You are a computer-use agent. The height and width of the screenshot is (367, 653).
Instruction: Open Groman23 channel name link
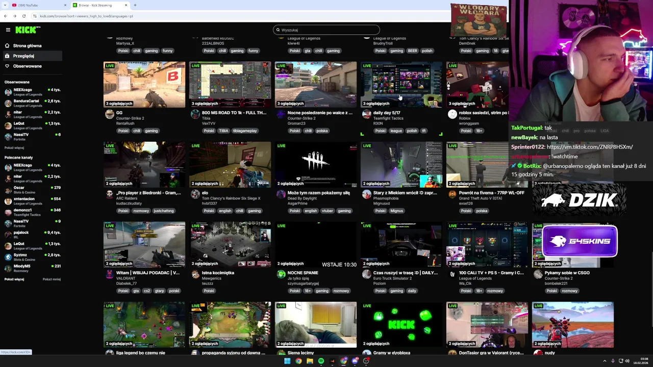296,123
